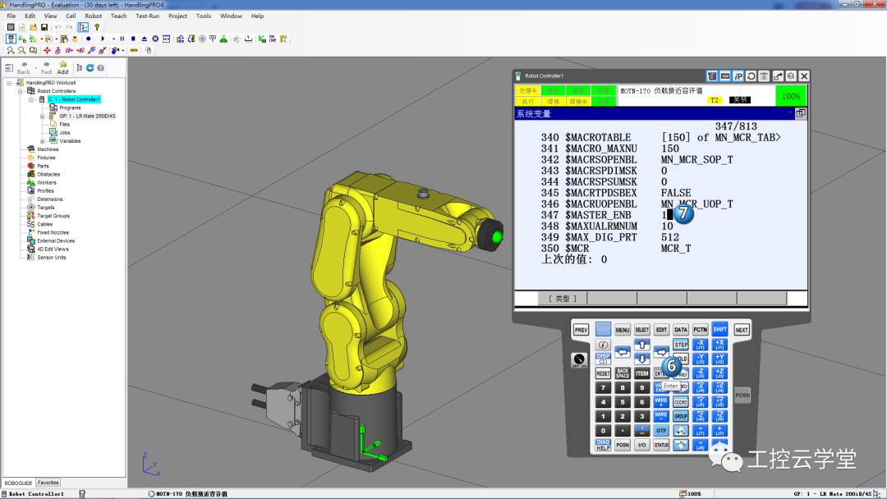Image resolution: width=887 pixels, height=499 pixels.
Task: Switch to the Favorites tab
Action: coord(48,483)
